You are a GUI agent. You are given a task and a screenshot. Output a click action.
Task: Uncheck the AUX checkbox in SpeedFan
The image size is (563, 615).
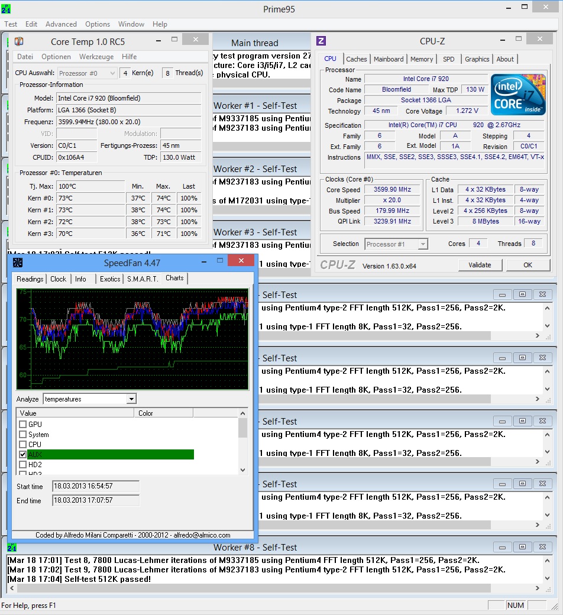click(22, 455)
